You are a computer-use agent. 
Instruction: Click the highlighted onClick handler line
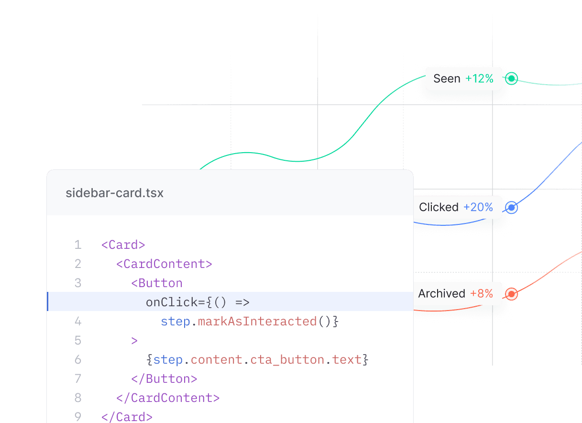coord(198,302)
